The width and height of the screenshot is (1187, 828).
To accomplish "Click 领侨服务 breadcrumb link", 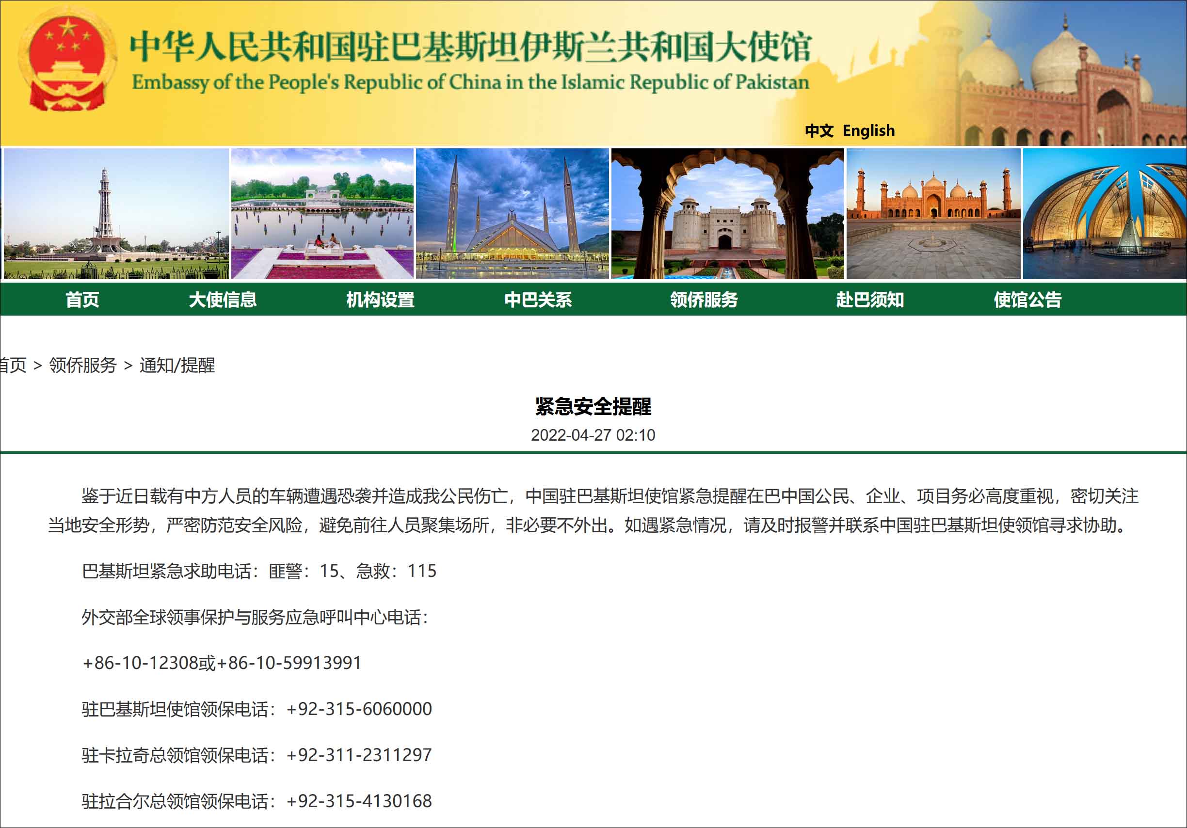I will (83, 366).
